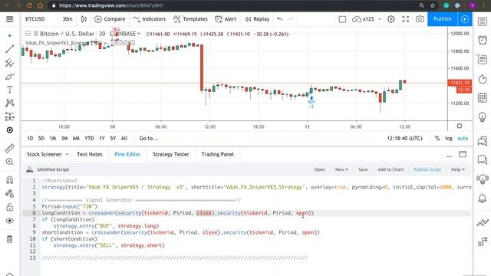This screenshot has height=276, width=491.
Task: Select the 1M time range
Action: click(53, 138)
